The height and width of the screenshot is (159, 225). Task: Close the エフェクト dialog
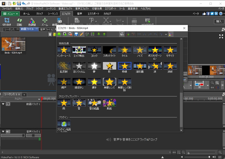click(x=184, y=28)
